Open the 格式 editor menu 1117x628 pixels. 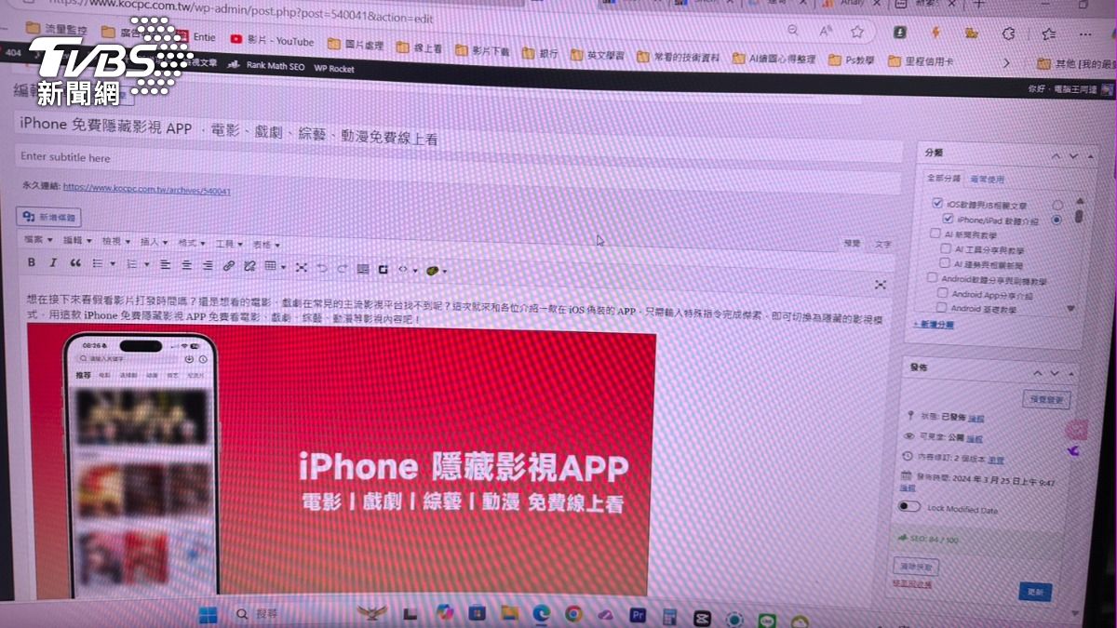(191, 242)
